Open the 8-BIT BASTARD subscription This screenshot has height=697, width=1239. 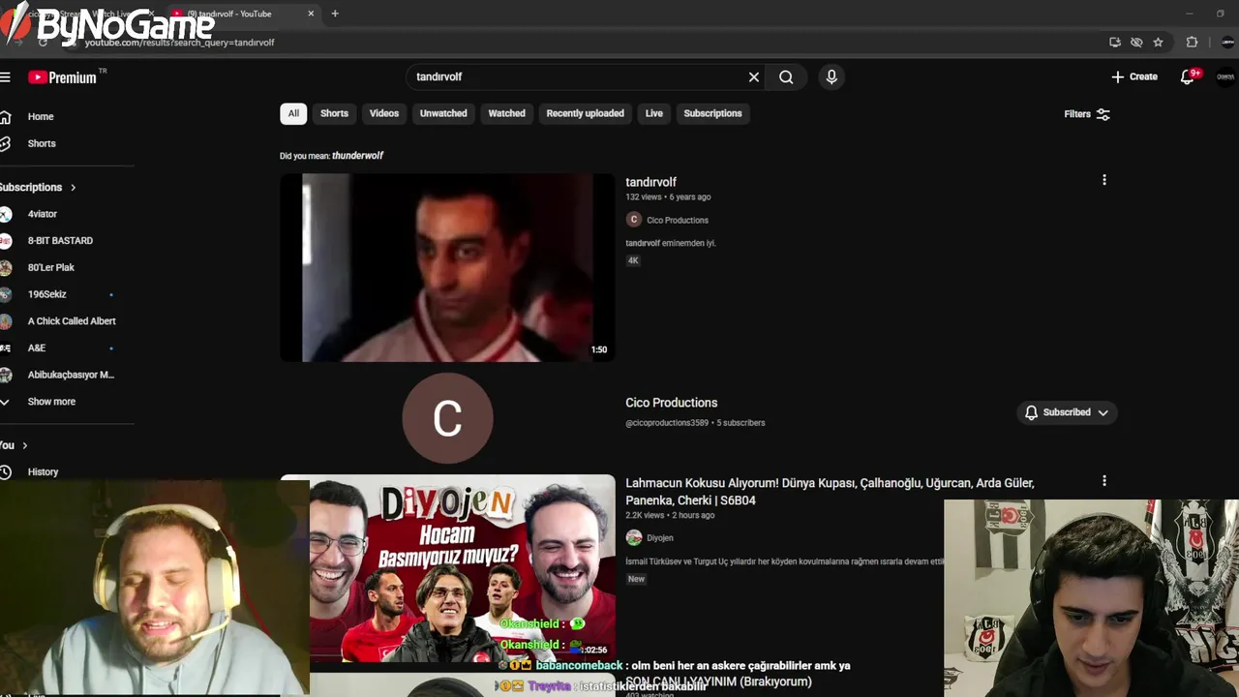(x=60, y=240)
